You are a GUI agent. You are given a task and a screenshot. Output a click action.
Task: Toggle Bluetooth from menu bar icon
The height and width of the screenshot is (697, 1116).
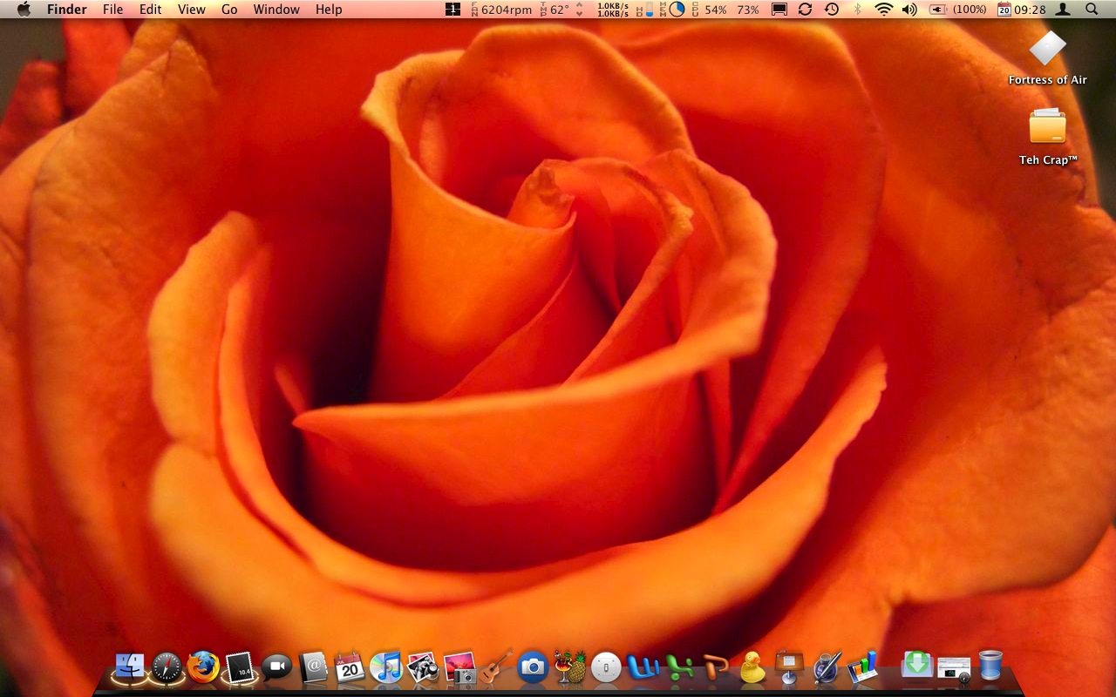pyautogui.click(x=857, y=10)
